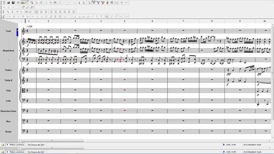Screen dimensions: 274x154
Task: Insert a decrescendo hairpin
Action: click(x=126, y=16)
